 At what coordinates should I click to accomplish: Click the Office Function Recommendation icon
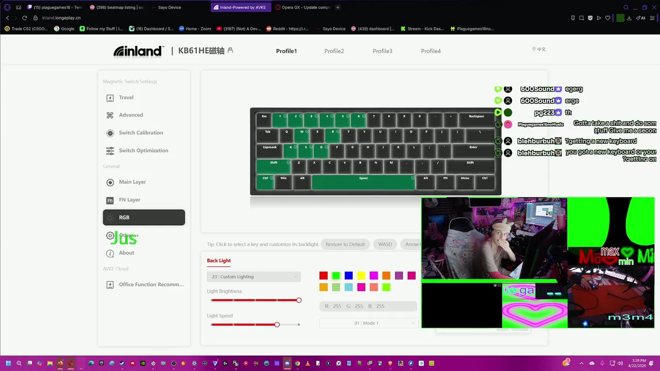pos(110,285)
